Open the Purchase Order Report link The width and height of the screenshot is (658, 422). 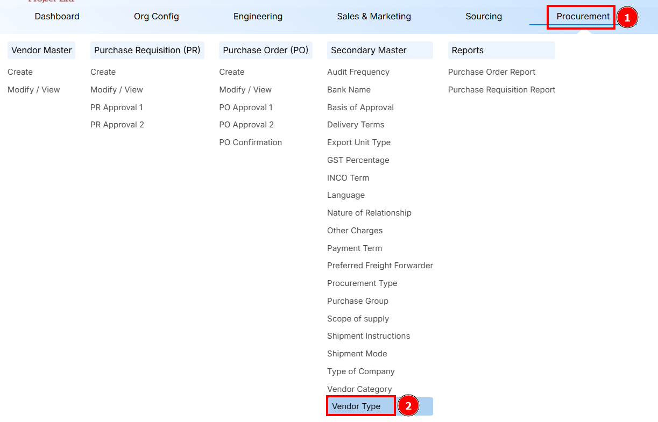coord(492,71)
